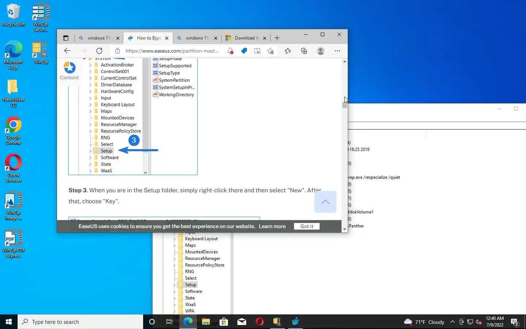Expand State key in Registry Editor
Image resolution: width=526 pixels, height=329 pixels.
tap(175, 298)
